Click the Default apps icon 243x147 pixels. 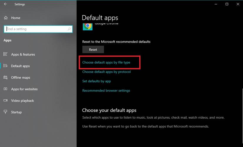5,66
